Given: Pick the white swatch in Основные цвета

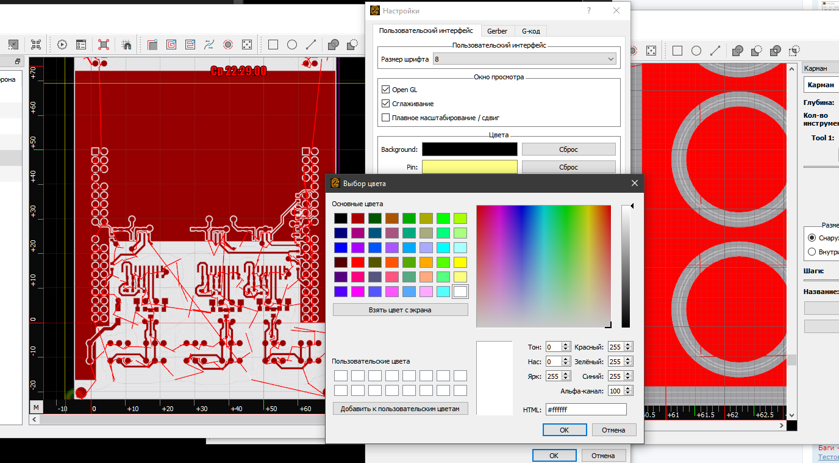Looking at the screenshot, I should click(x=460, y=292).
